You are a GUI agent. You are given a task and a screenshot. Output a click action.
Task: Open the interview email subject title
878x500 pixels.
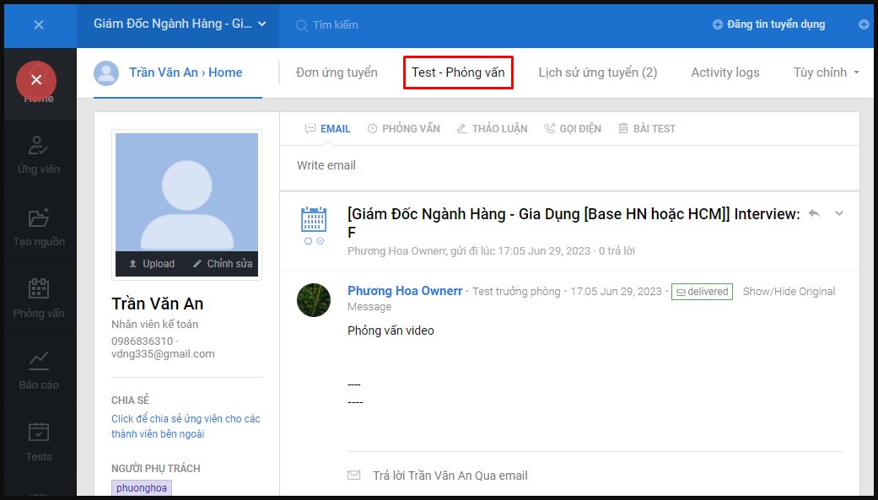click(574, 223)
